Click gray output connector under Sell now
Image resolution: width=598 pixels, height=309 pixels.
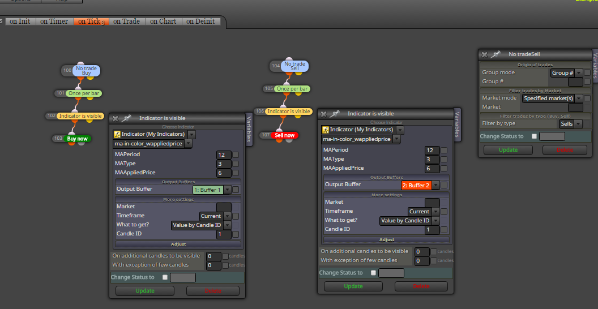coord(289,139)
